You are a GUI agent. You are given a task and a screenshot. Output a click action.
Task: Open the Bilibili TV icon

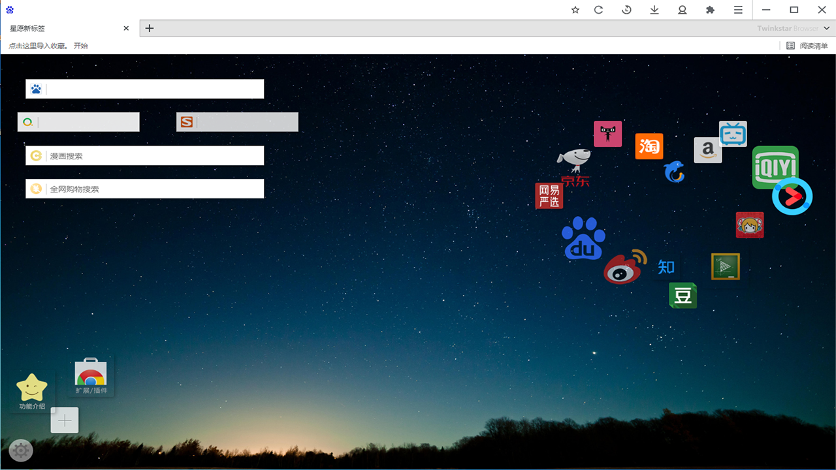[x=733, y=134]
